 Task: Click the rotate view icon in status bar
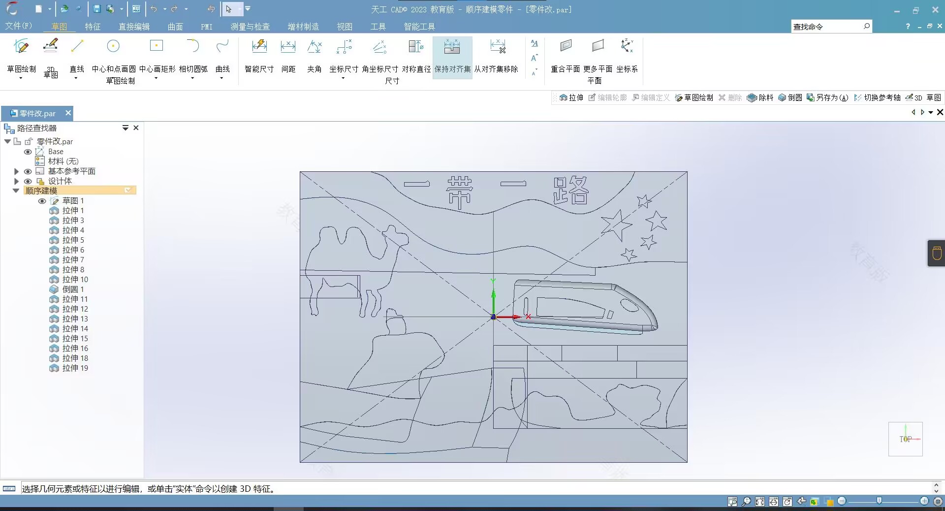coord(787,502)
